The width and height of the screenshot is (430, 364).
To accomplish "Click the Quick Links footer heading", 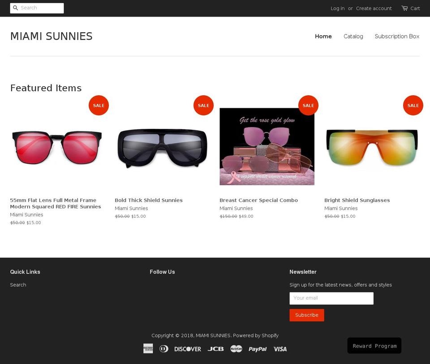I will (25, 272).
